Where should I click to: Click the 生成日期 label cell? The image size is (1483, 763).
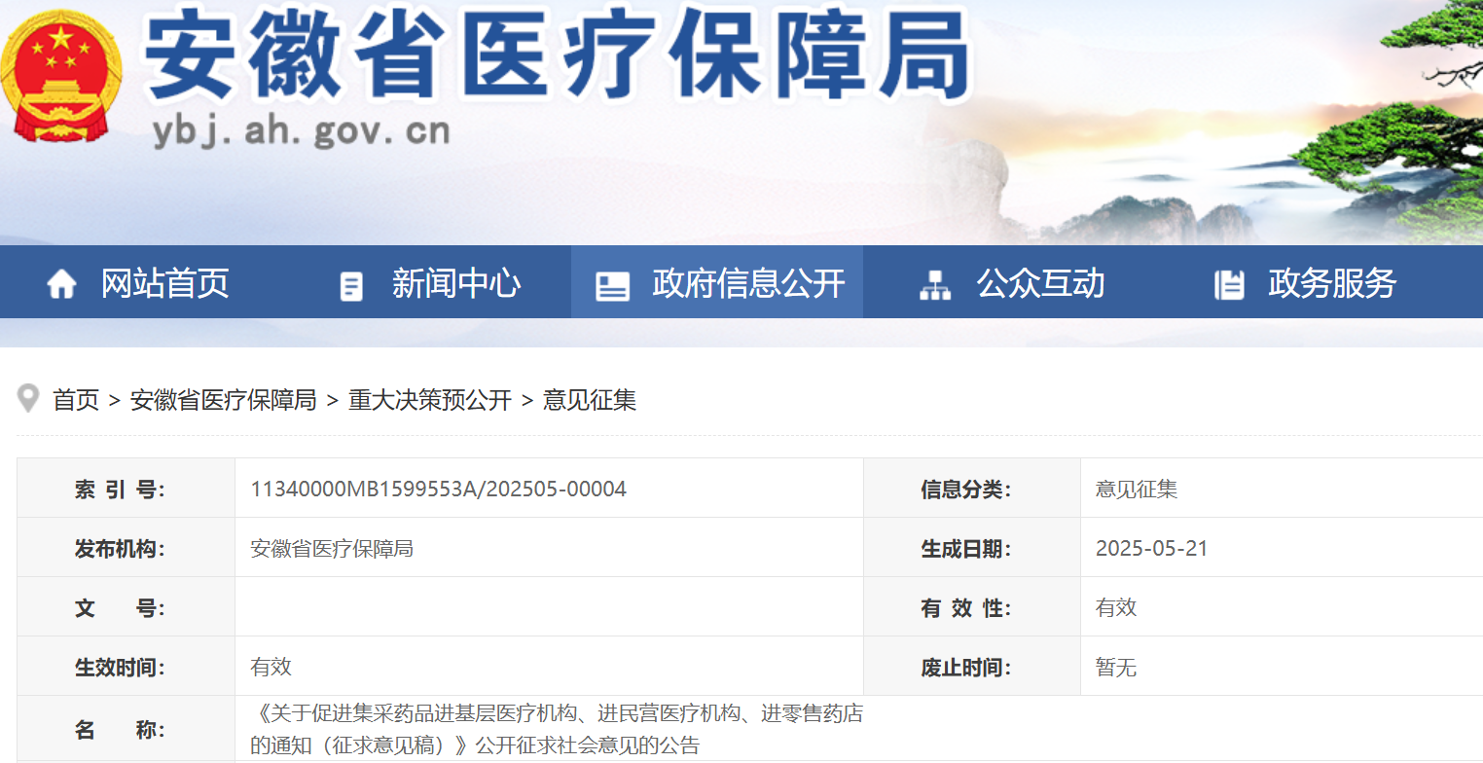pos(972,548)
